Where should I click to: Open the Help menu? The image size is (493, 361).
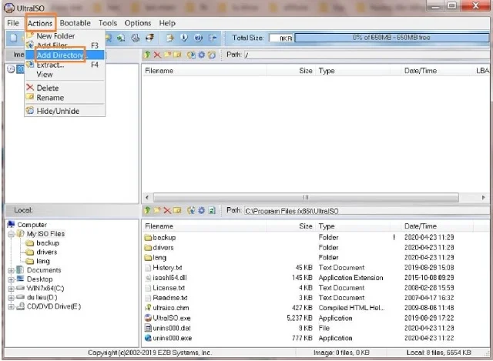(167, 23)
